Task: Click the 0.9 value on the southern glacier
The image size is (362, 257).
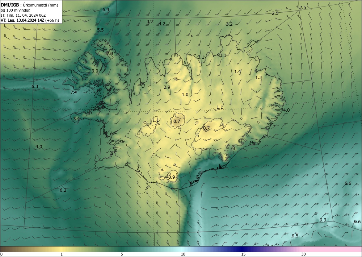Action: [172, 177]
